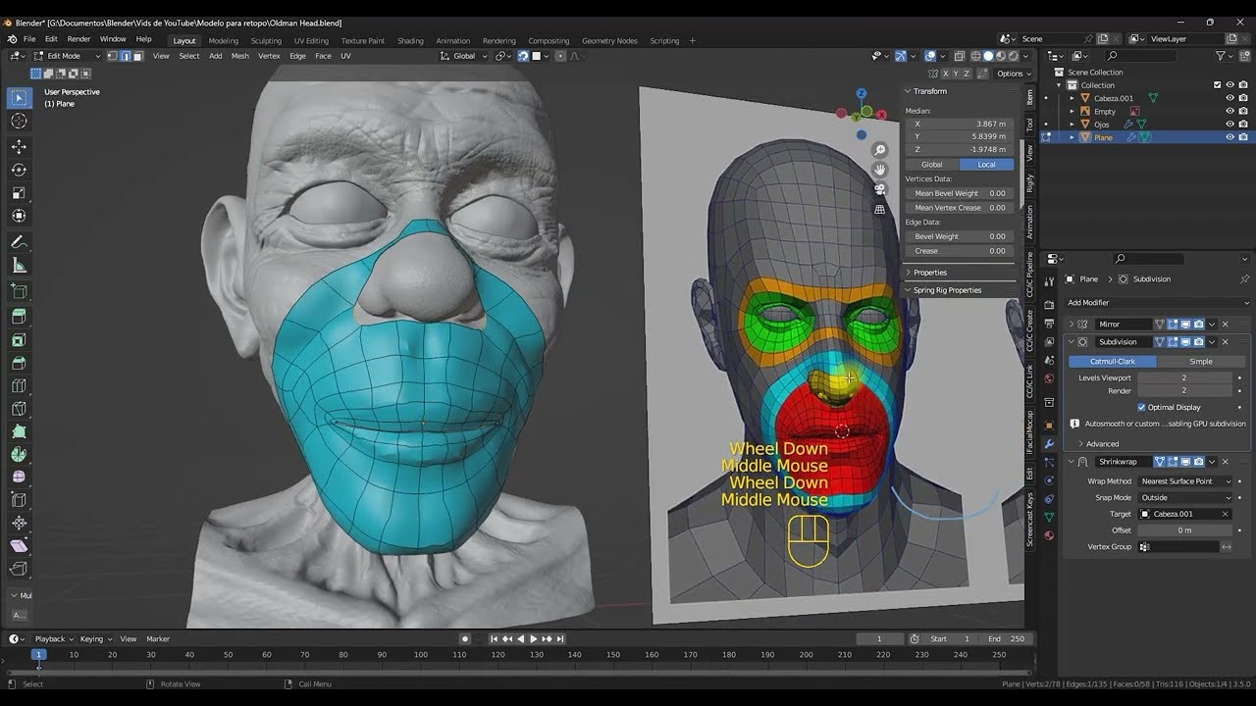Toggle camera view gizmo
Viewport: 1256px width, 706px height.
(880, 189)
